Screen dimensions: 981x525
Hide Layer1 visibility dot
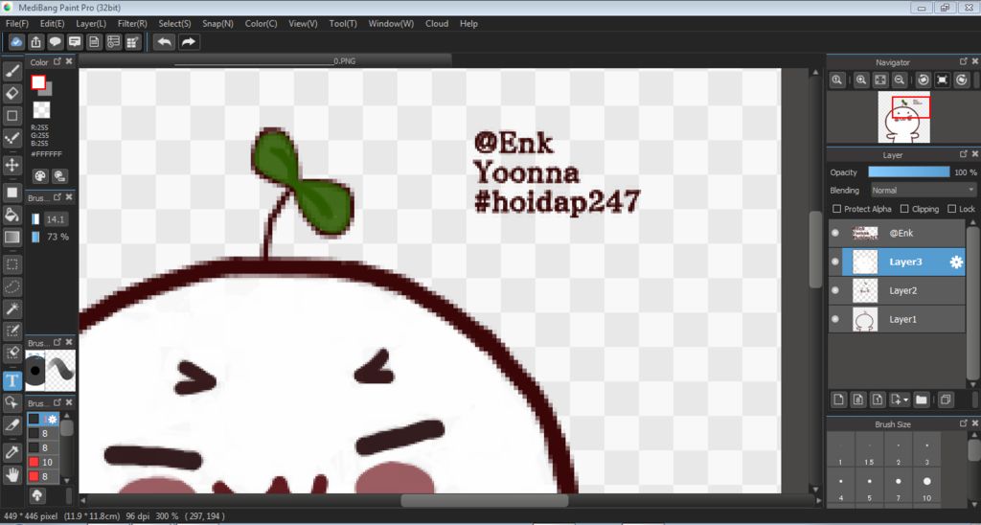834,319
